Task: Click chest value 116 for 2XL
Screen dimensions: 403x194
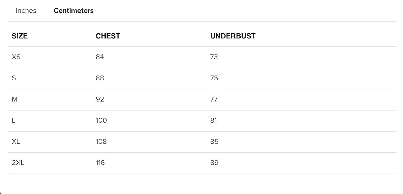Action: (100, 163)
